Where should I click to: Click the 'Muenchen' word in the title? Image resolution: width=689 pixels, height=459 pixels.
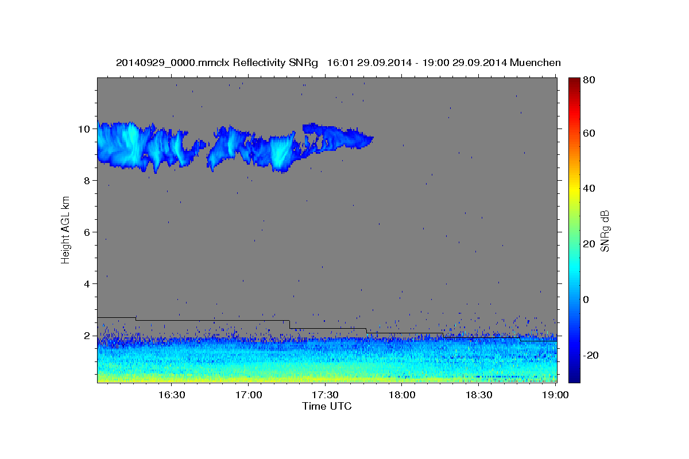point(535,63)
